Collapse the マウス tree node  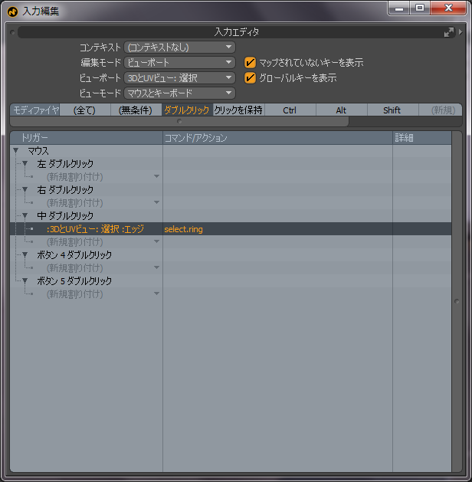pyautogui.click(x=16, y=151)
